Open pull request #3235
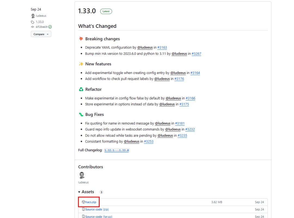Image resolution: width=294 pixels, height=218 pixels. pos(182,136)
